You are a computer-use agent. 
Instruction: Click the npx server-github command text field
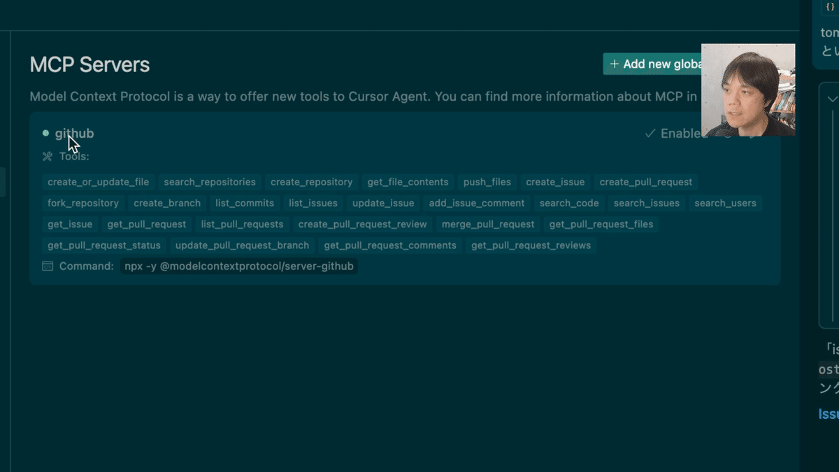point(239,266)
